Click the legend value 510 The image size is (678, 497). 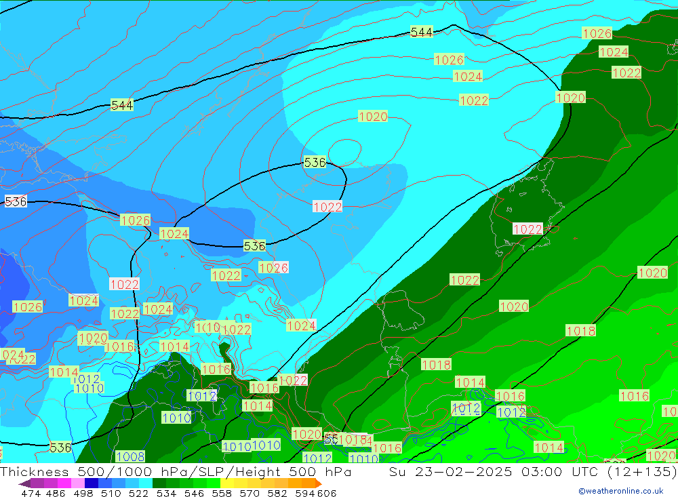(x=111, y=494)
